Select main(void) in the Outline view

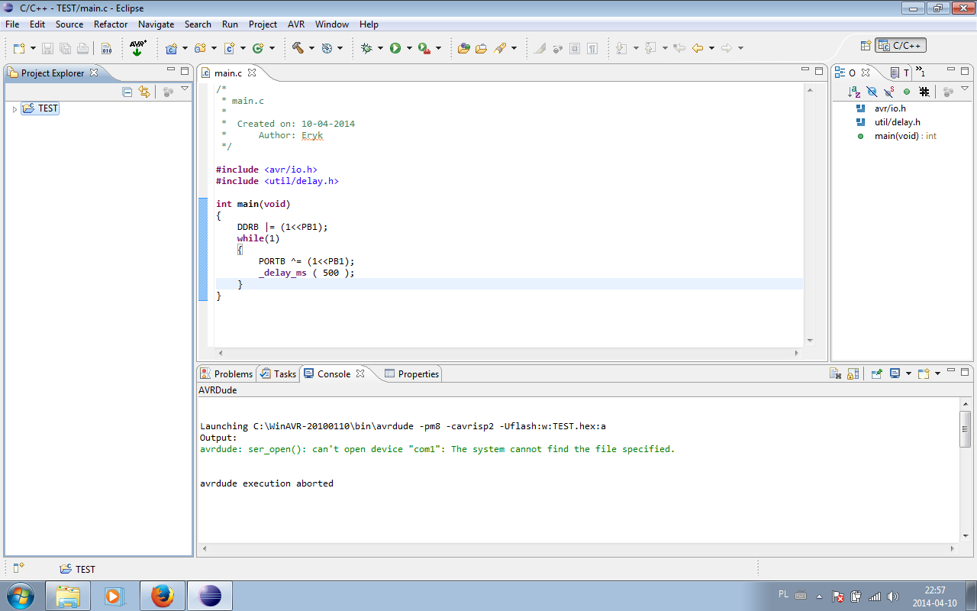(896, 136)
